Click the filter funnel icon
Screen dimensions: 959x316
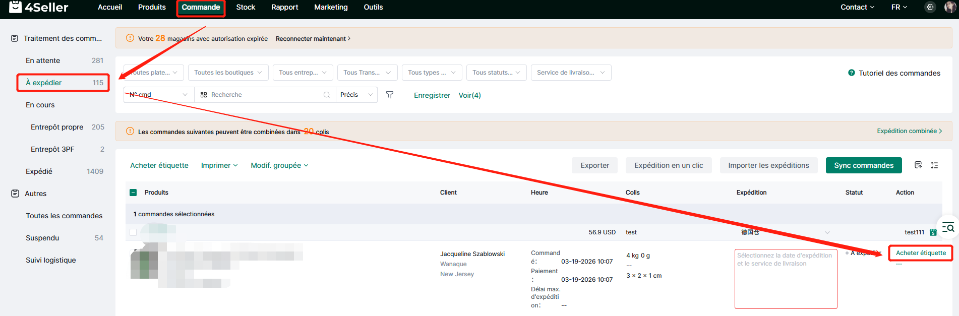[389, 95]
